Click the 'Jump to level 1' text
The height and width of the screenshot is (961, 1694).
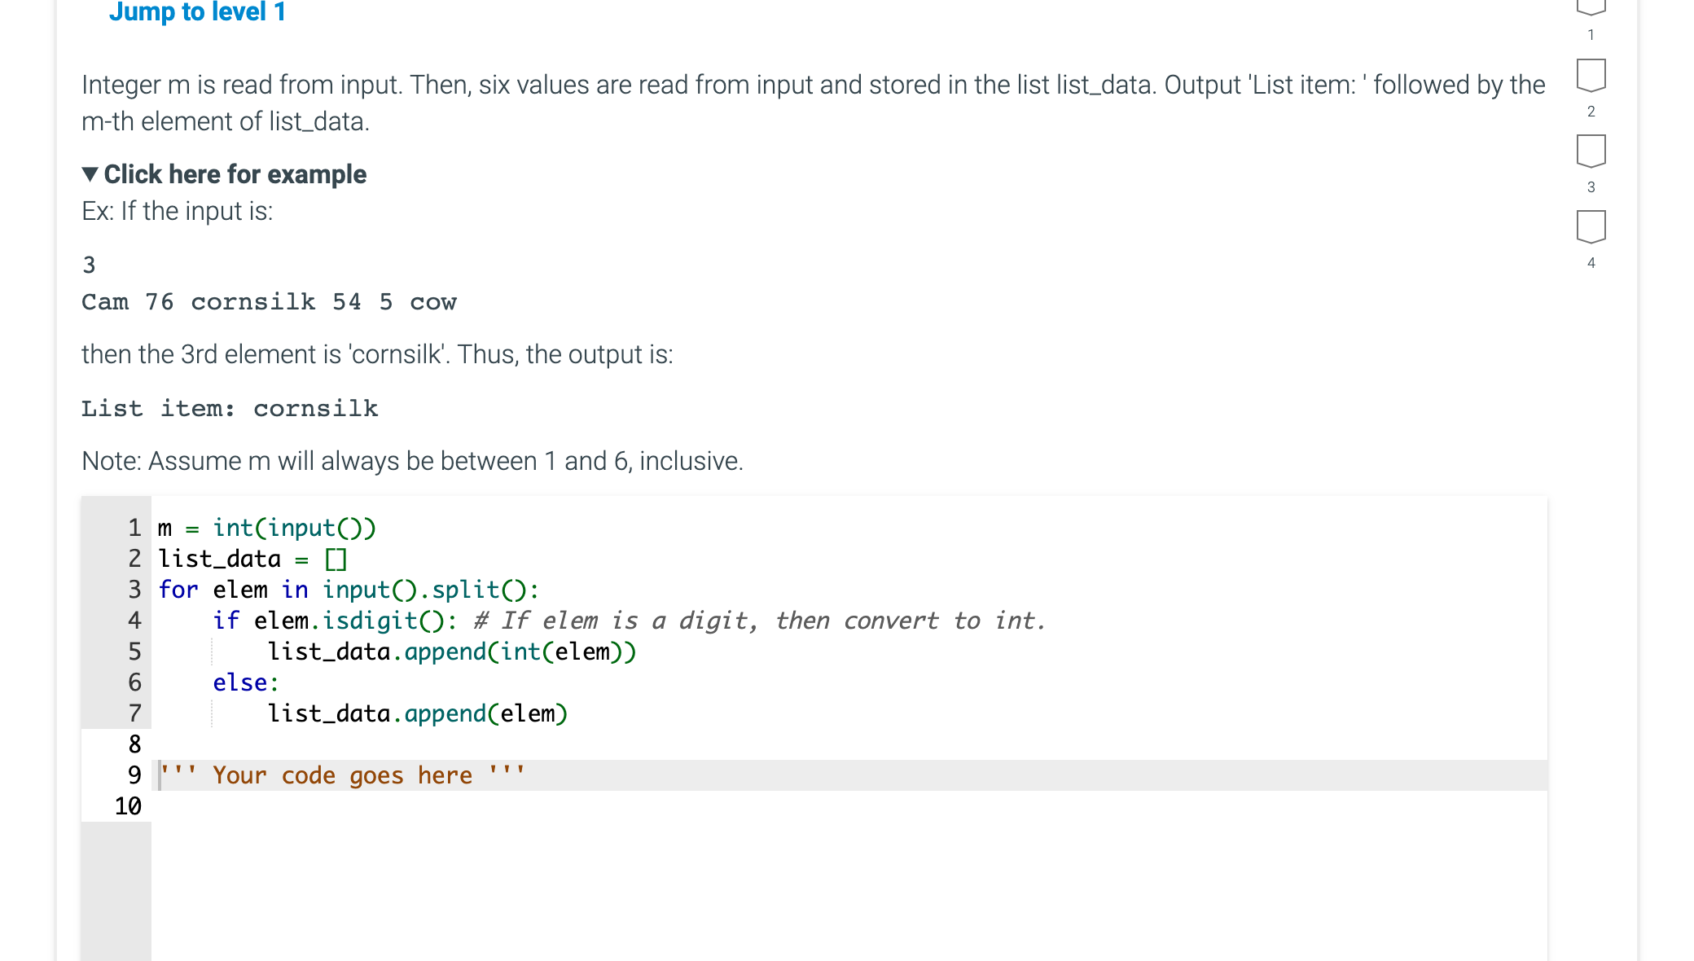pyautogui.click(x=198, y=11)
